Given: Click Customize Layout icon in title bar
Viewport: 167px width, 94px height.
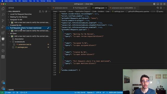Looking at the screenshot, I should click(164, 4).
